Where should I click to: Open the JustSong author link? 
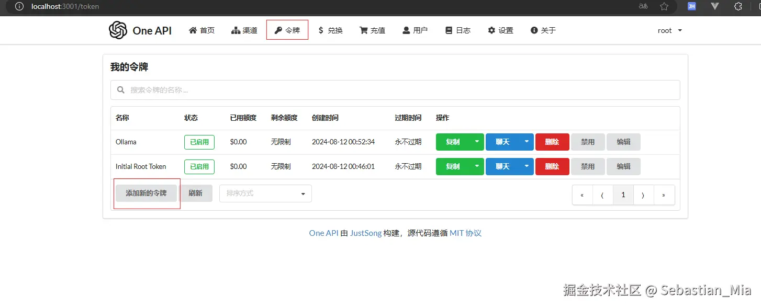(x=366, y=233)
